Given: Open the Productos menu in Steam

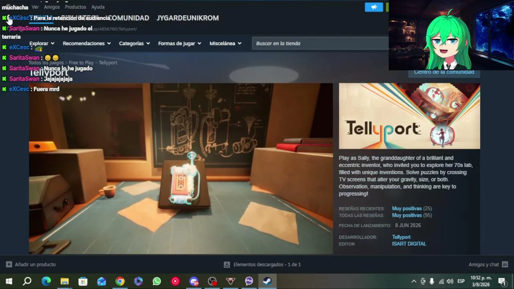Looking at the screenshot, I should (75, 7).
